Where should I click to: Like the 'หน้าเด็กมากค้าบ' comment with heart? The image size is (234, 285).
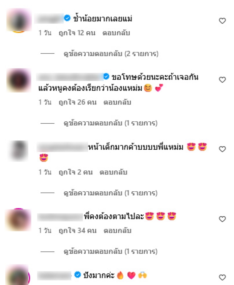coord(222,149)
